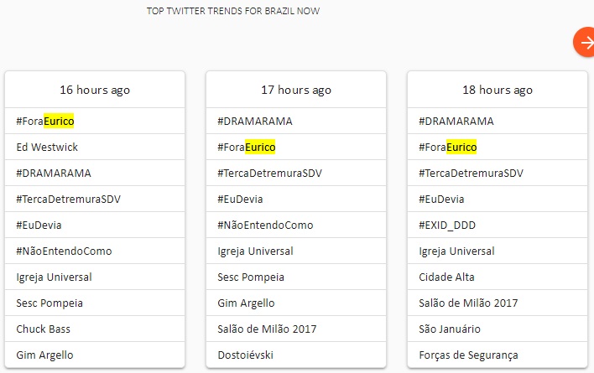Click the Dostoiévski trend
The height and width of the screenshot is (373, 594).
click(246, 355)
